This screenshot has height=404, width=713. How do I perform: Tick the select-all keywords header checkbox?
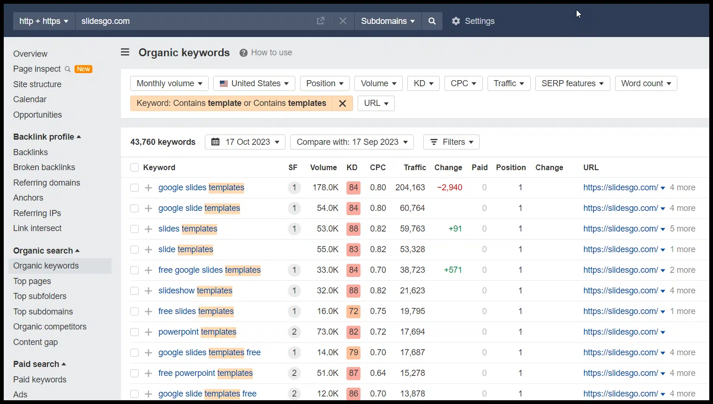click(135, 167)
